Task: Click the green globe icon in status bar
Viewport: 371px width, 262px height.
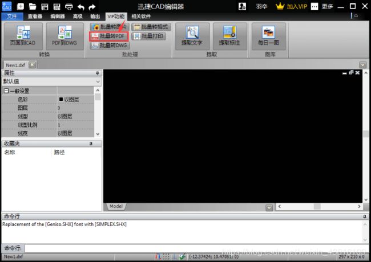Action: coord(182,256)
